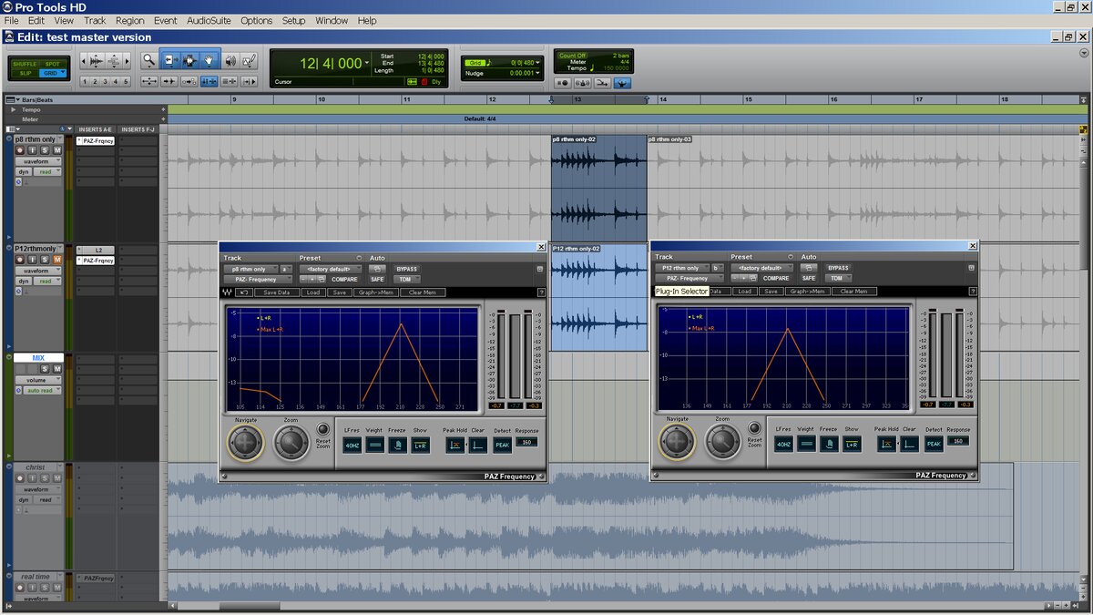The width and height of the screenshot is (1093, 615).
Task: Open main counter format dropdown arrow
Action: click(367, 63)
